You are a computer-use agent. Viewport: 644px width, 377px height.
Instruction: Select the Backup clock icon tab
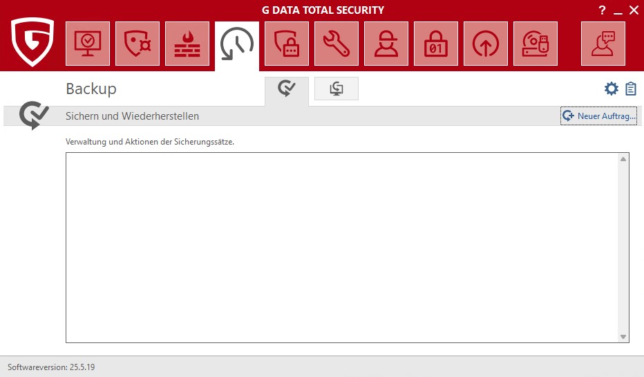click(x=237, y=44)
